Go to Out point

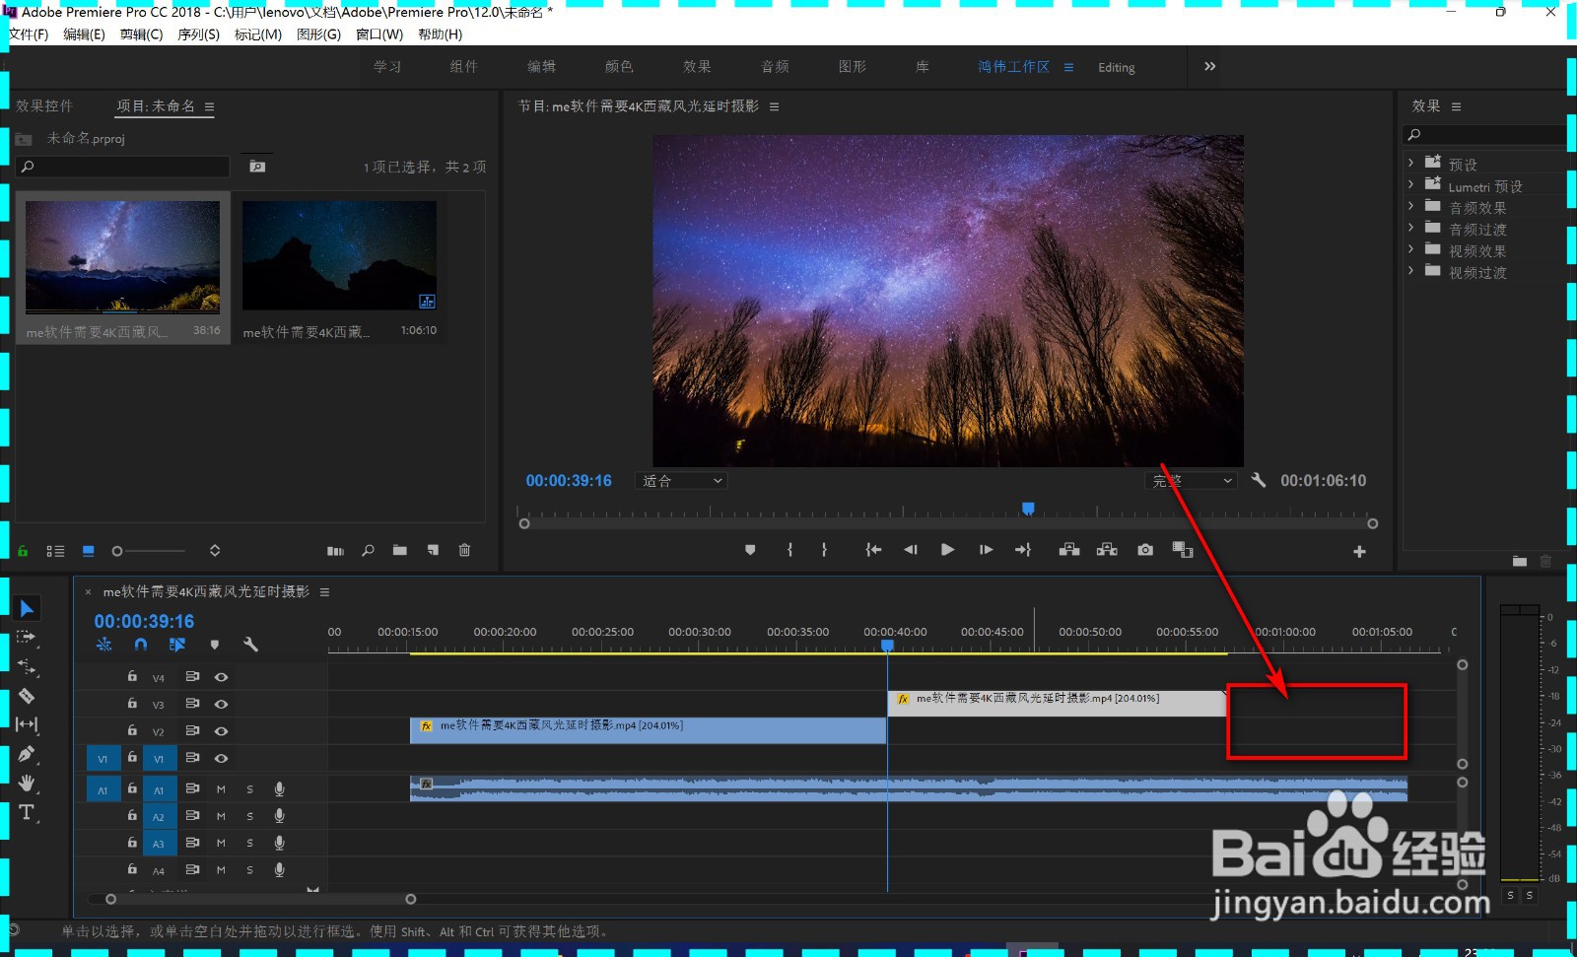[1023, 550]
